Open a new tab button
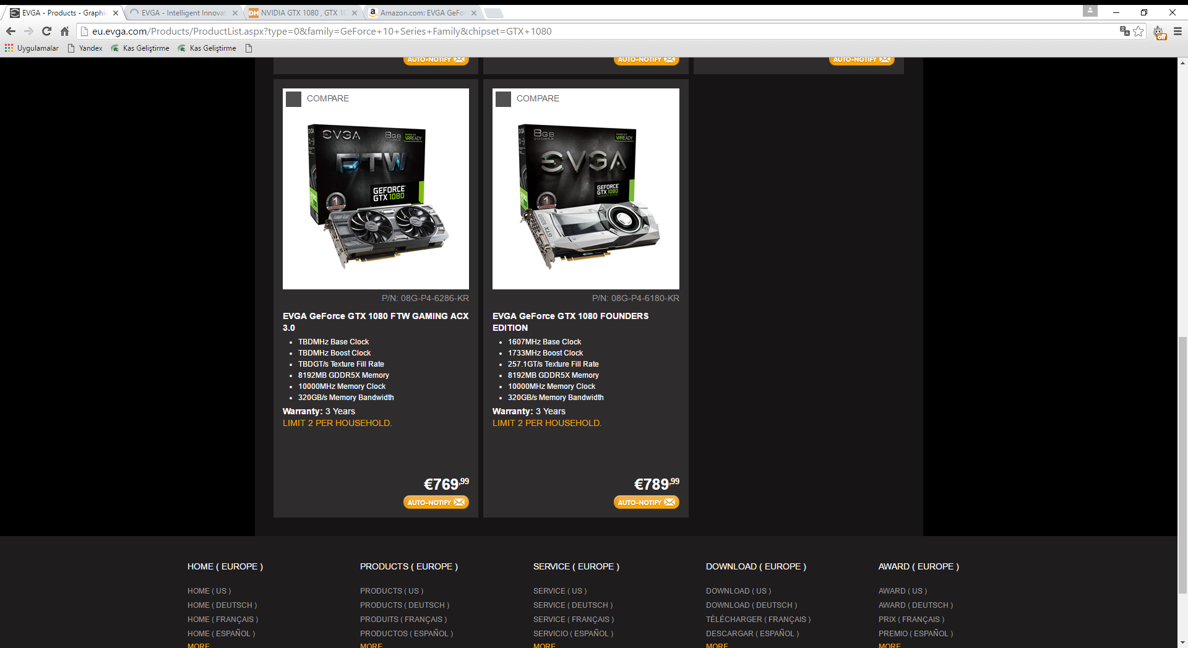 [493, 13]
